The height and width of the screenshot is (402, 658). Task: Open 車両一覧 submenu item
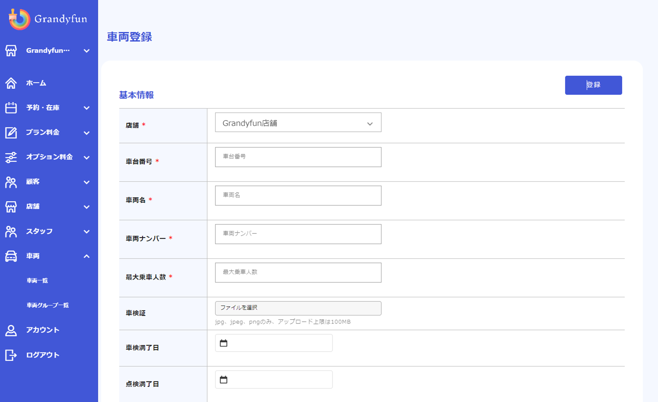tap(37, 280)
